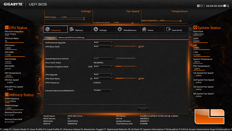The width and height of the screenshot is (232, 131).
Task: Click the left arrow of Processor Graphics Clock slider
Action: coord(115,66)
